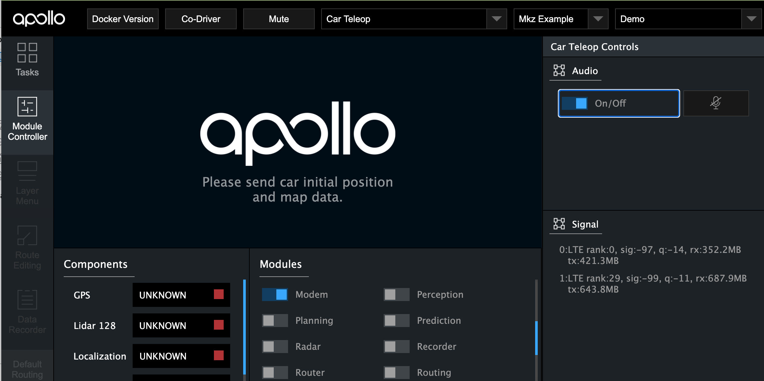The height and width of the screenshot is (381, 764).
Task: Click the Audio section icon
Action: [x=559, y=71]
